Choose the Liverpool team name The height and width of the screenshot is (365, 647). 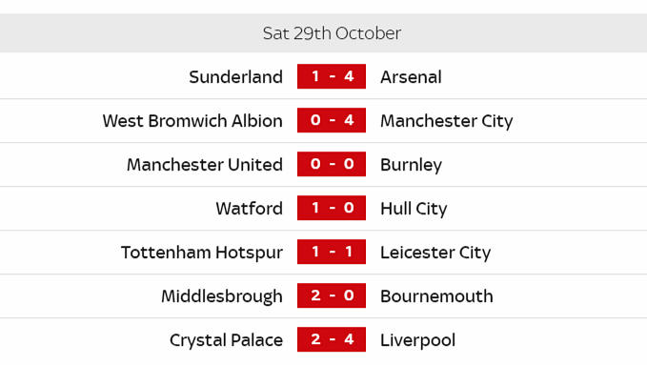pos(417,340)
